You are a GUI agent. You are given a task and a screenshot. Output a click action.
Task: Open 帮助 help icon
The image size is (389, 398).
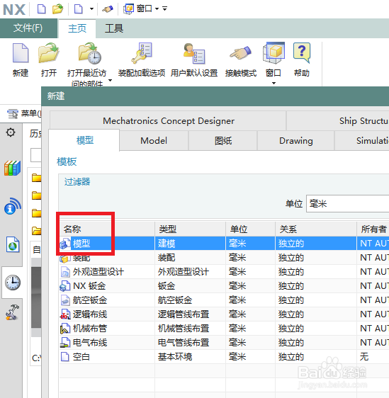(302, 53)
